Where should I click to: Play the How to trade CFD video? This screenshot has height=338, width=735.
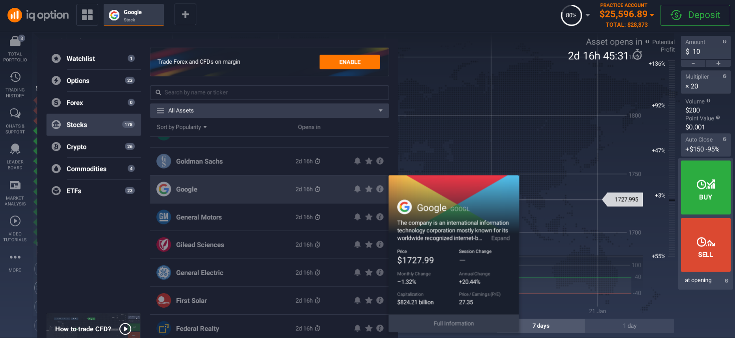pyautogui.click(x=125, y=329)
